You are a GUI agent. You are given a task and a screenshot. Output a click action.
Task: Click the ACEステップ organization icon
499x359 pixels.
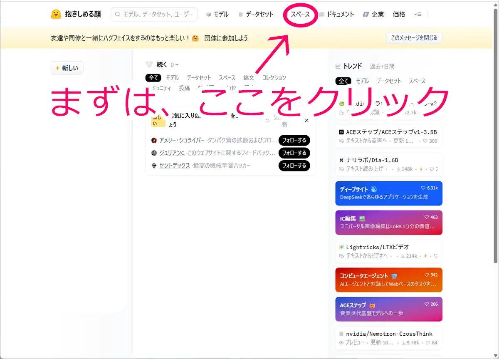click(341, 132)
